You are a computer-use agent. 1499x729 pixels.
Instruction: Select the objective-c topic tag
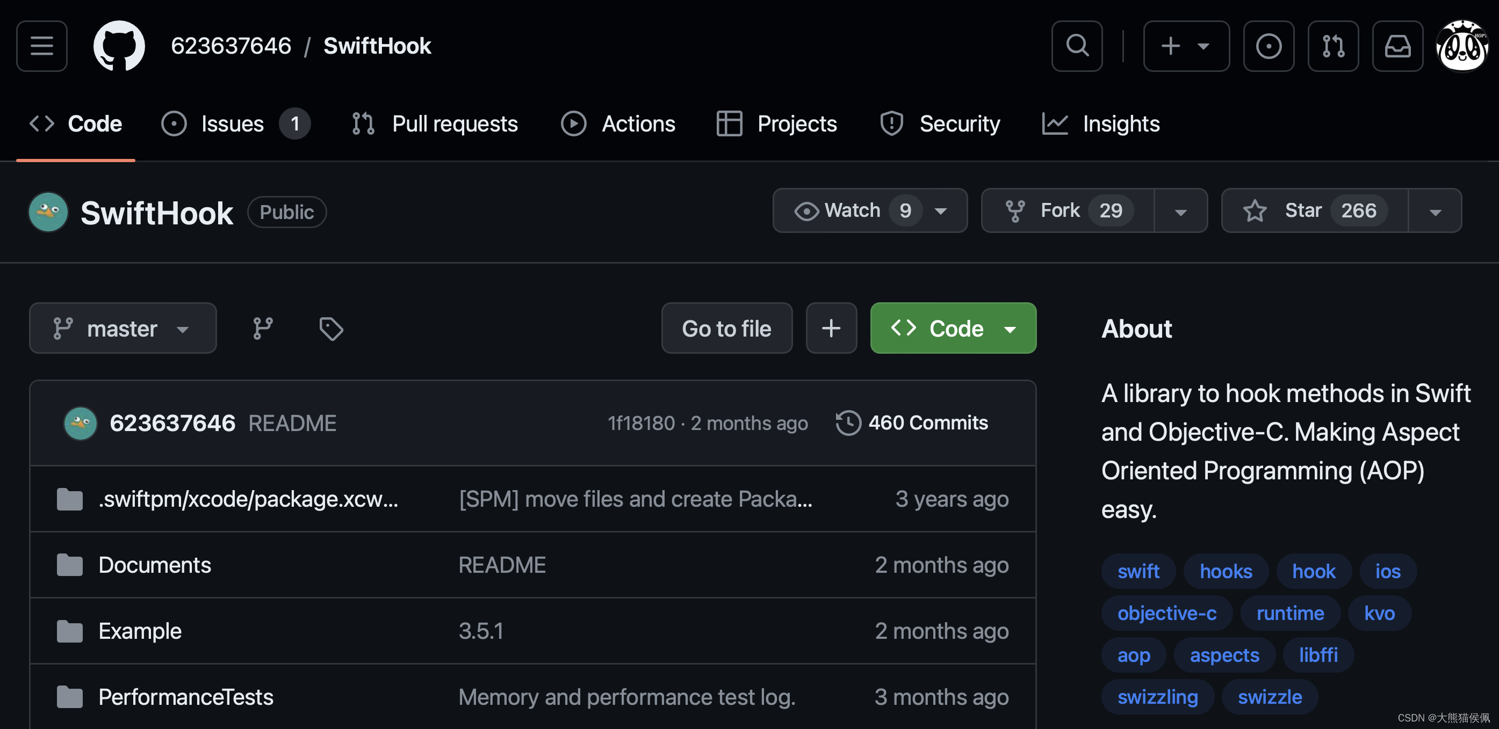pyautogui.click(x=1167, y=613)
